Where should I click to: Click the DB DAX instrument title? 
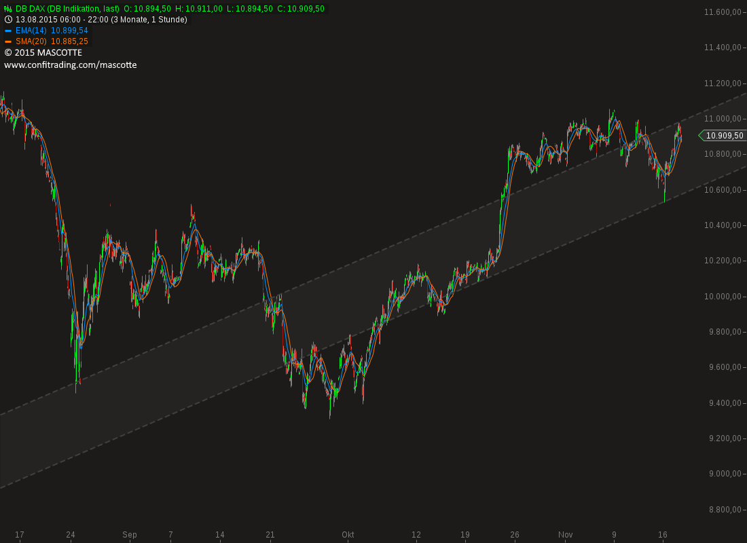68,9
